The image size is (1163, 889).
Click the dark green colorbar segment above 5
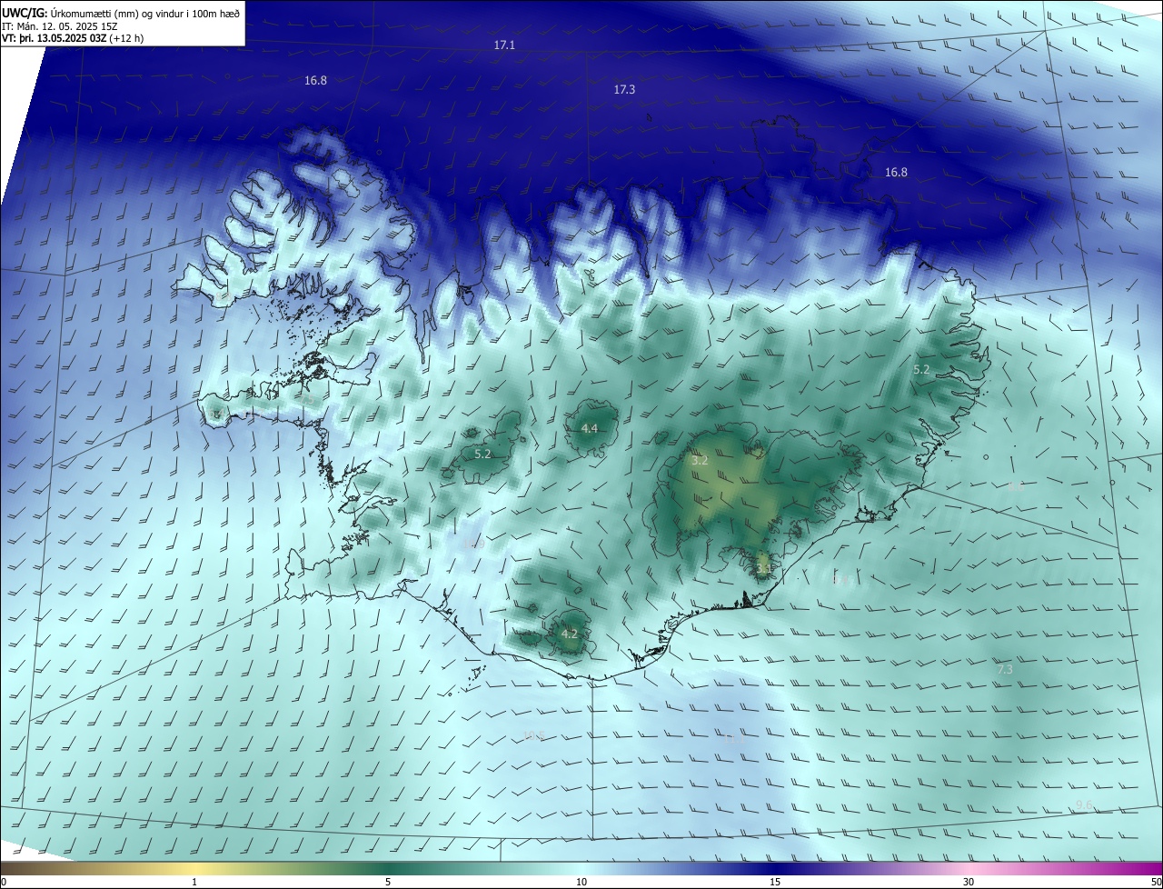(388, 868)
